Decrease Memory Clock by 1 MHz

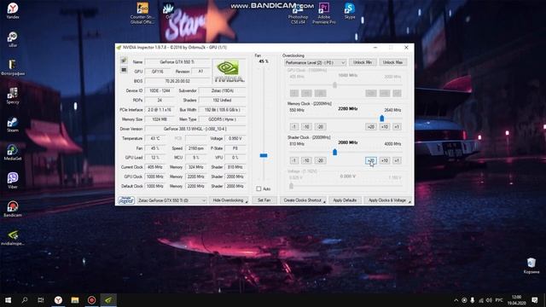(x=293, y=127)
